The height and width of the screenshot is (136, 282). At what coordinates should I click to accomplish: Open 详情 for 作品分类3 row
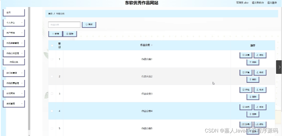(x=246, y=90)
